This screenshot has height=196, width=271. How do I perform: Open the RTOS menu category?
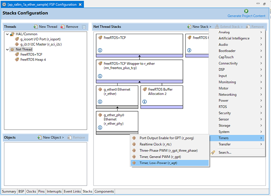point(237,107)
